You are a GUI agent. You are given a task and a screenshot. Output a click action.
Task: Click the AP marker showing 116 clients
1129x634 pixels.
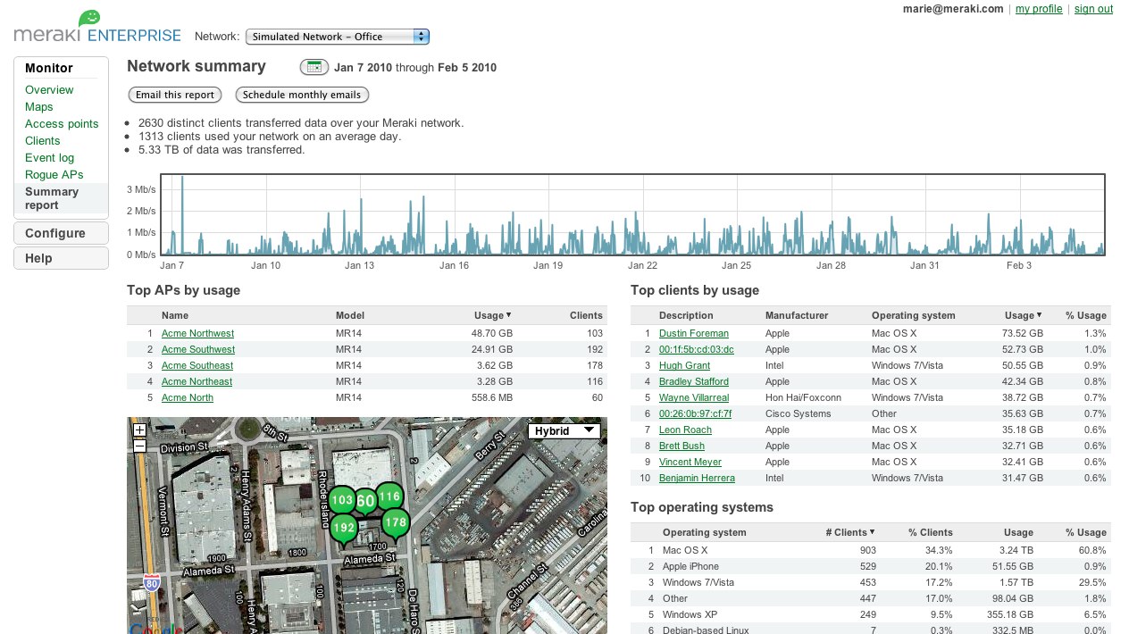(389, 496)
